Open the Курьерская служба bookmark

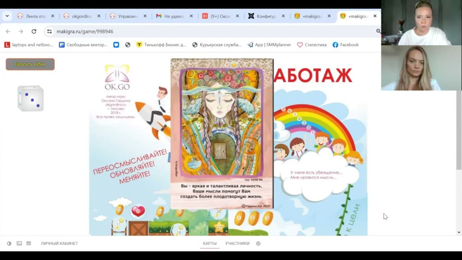[217, 45]
